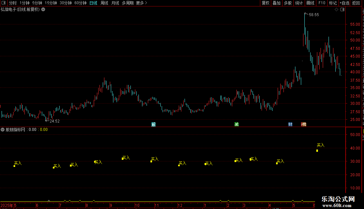Image resolution: width=364 pixels, height=209 pixels.
Task: Click the 解 event marker on the chart
Action: tap(153, 124)
